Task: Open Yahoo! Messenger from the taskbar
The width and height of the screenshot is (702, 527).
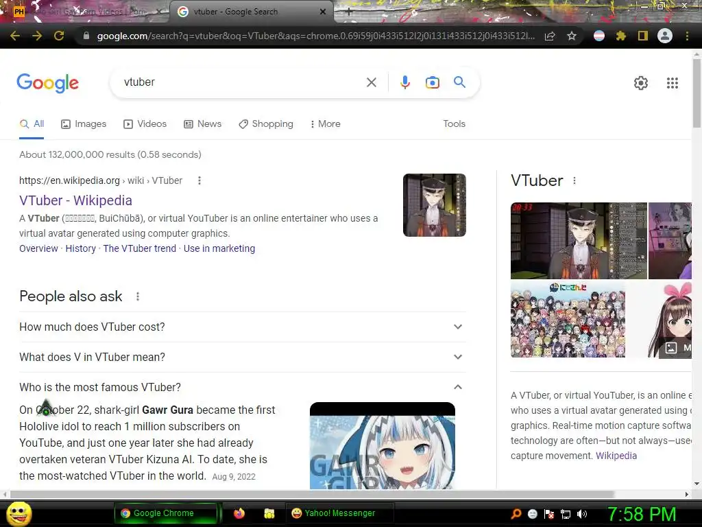Action: tap(339, 513)
